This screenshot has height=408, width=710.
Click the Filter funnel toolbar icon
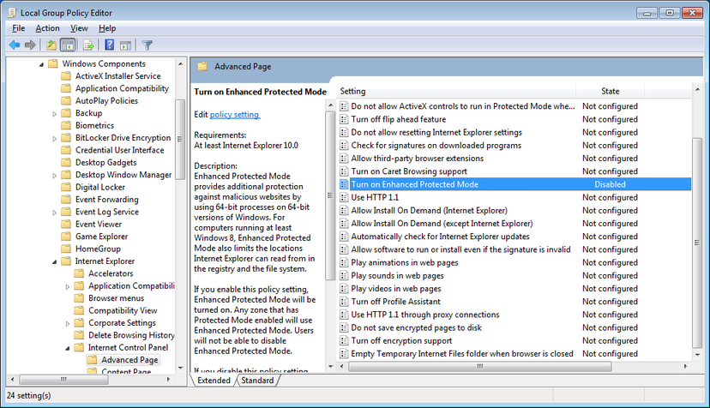(x=147, y=45)
